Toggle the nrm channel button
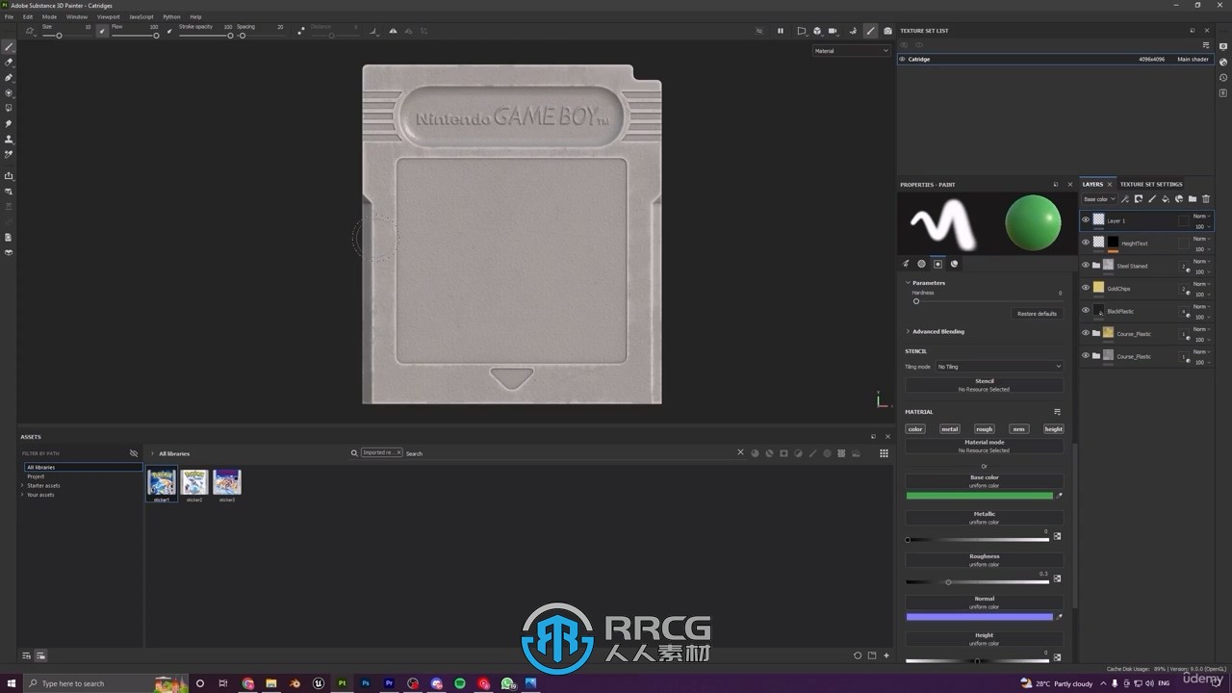 coord(1018,429)
